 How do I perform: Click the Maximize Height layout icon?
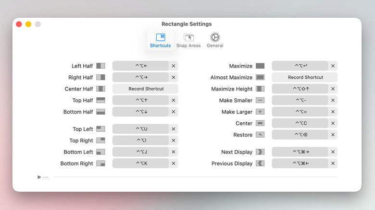(260, 89)
